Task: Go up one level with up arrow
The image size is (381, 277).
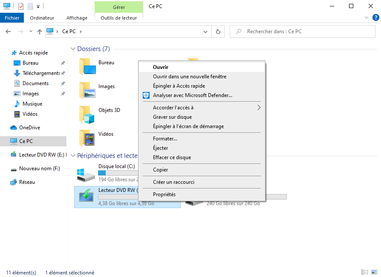Action: tap(39, 31)
